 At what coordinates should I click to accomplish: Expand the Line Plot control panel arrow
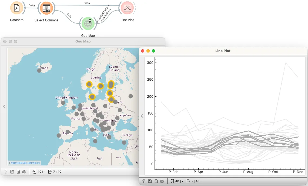pyautogui.click(x=142, y=116)
